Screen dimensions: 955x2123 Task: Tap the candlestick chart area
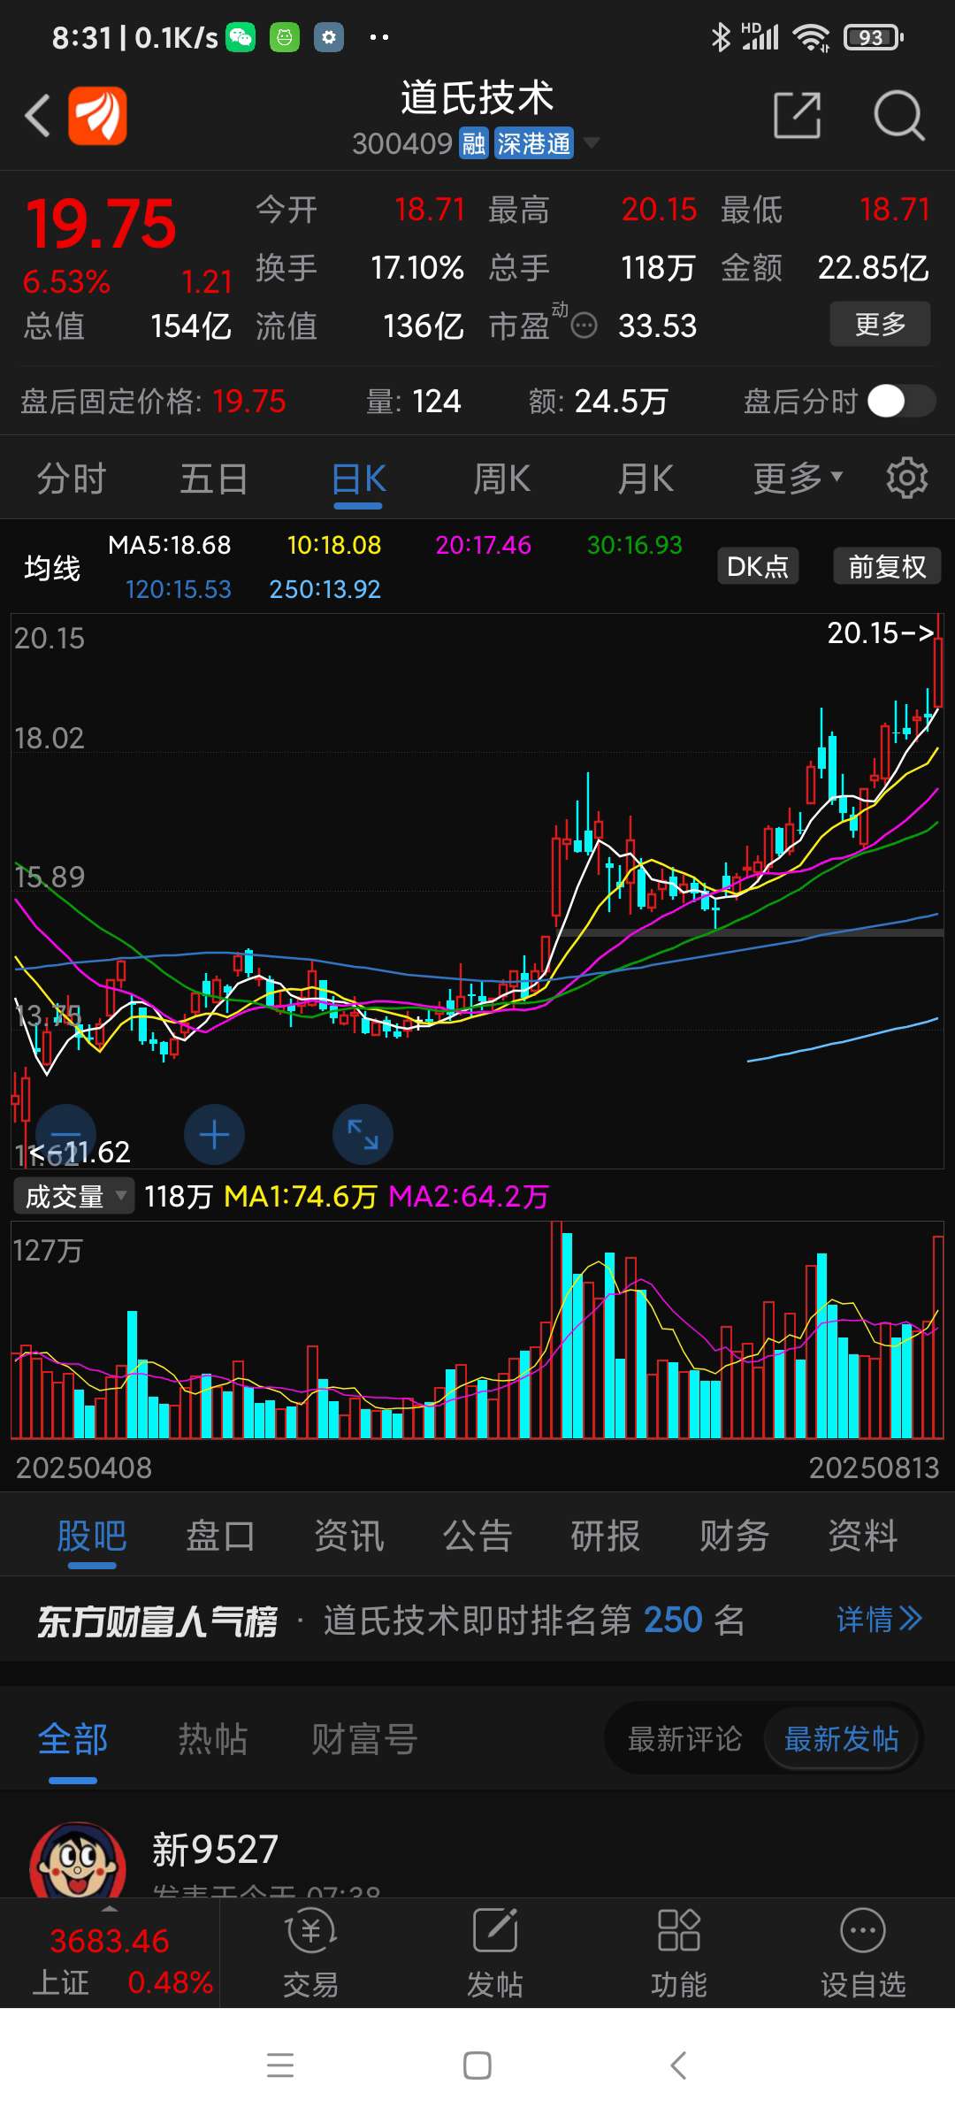tap(477, 890)
